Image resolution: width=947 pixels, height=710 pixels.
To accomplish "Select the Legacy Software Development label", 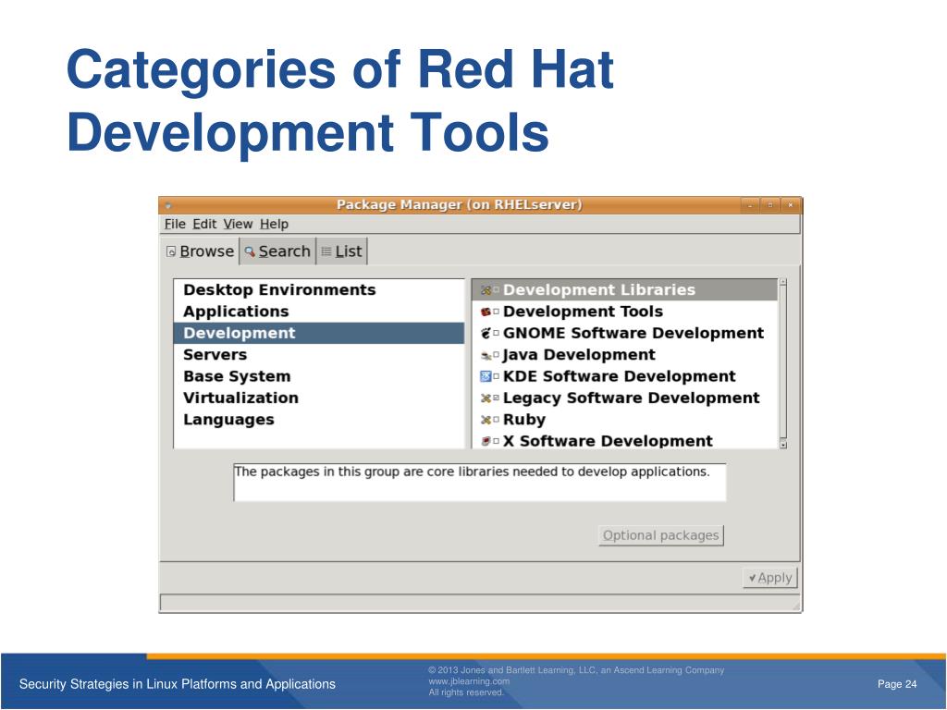I will click(631, 398).
